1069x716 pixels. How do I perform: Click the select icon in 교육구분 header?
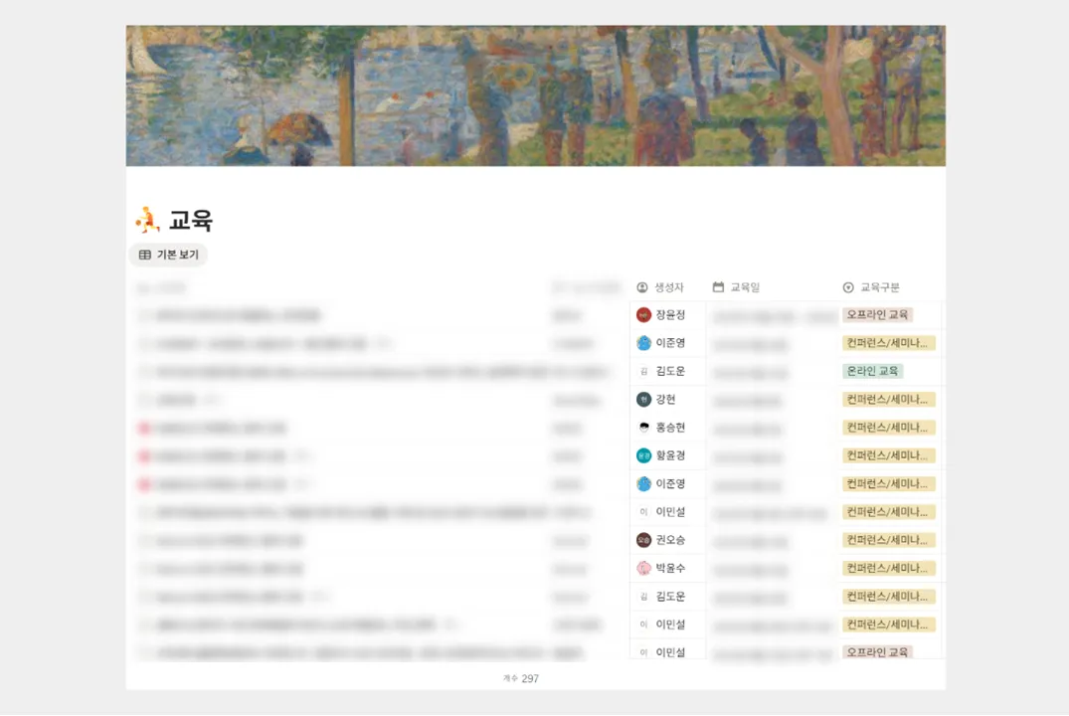point(848,287)
